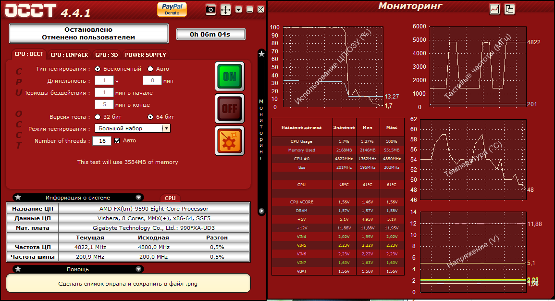Screen dimensions: 555x301
Task: Close the OCCT window
Action: 260,10
